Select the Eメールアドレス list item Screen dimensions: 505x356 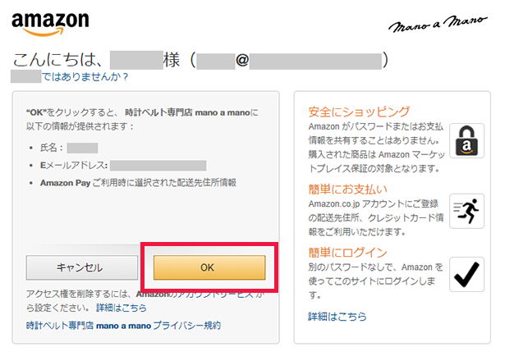pos(115,166)
